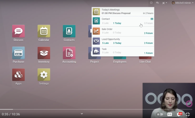The height and width of the screenshot is (118, 195).
Task: Open the conversations chat icon in top bar
Action: point(158,3)
